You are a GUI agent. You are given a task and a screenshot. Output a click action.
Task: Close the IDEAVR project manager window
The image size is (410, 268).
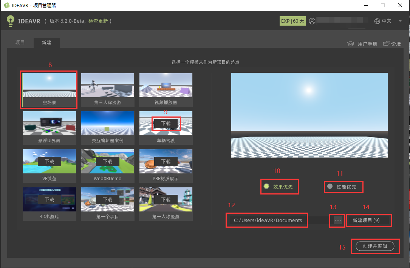400,6
